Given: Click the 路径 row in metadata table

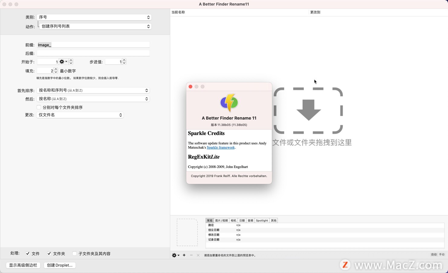Looking at the screenshot, I should (x=325, y=225).
